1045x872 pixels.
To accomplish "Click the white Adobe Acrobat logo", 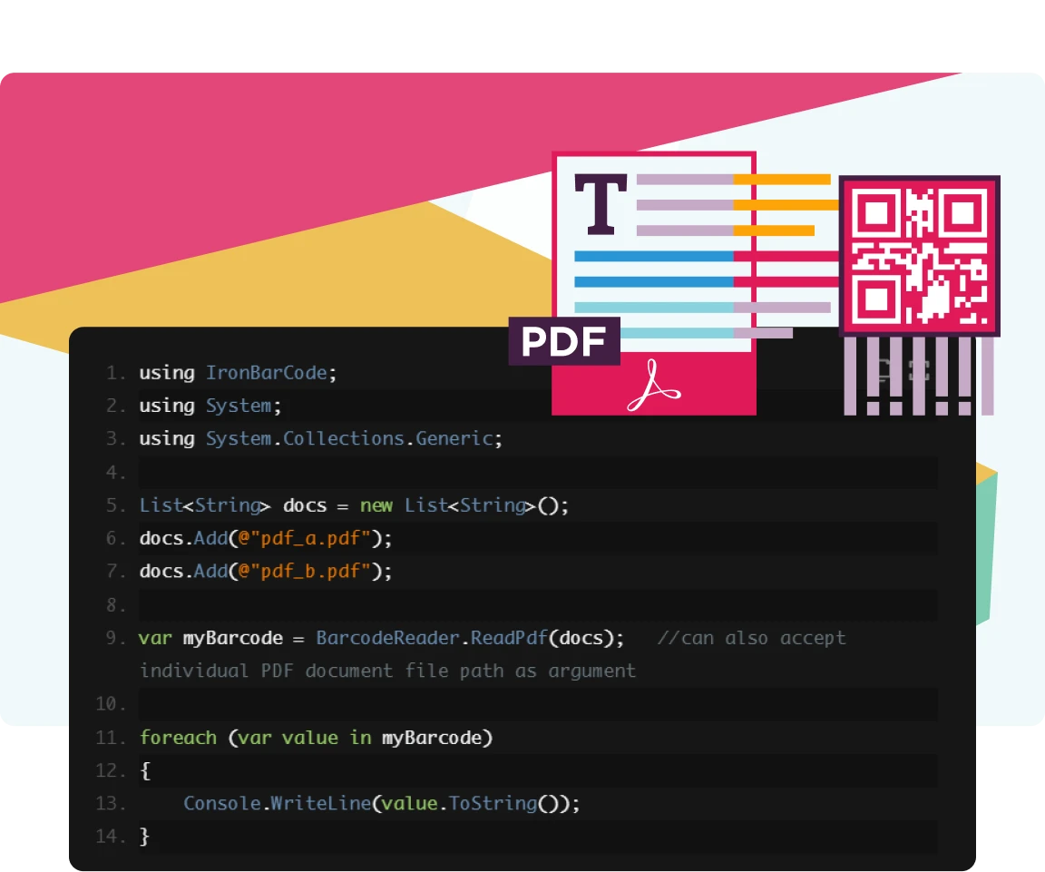I will point(654,386).
